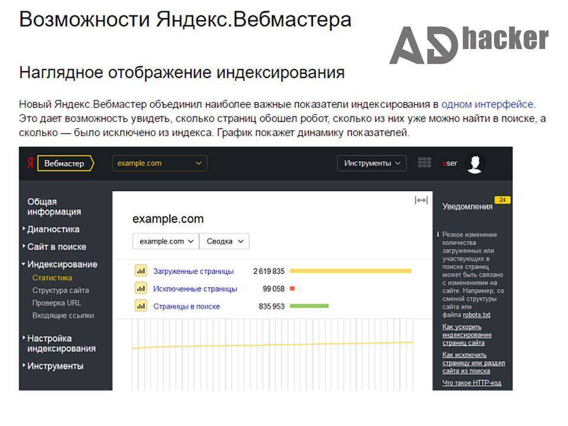Click chart icon beside Загруженные страницы

(141, 270)
